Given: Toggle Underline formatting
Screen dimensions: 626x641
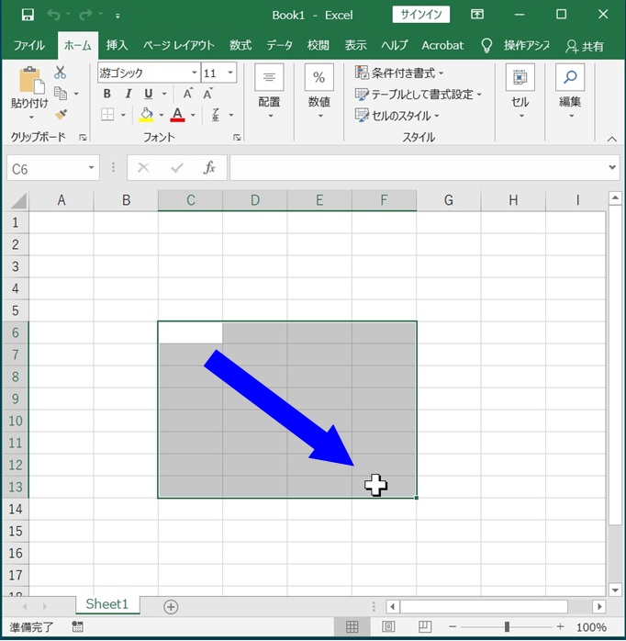Looking at the screenshot, I should (149, 94).
